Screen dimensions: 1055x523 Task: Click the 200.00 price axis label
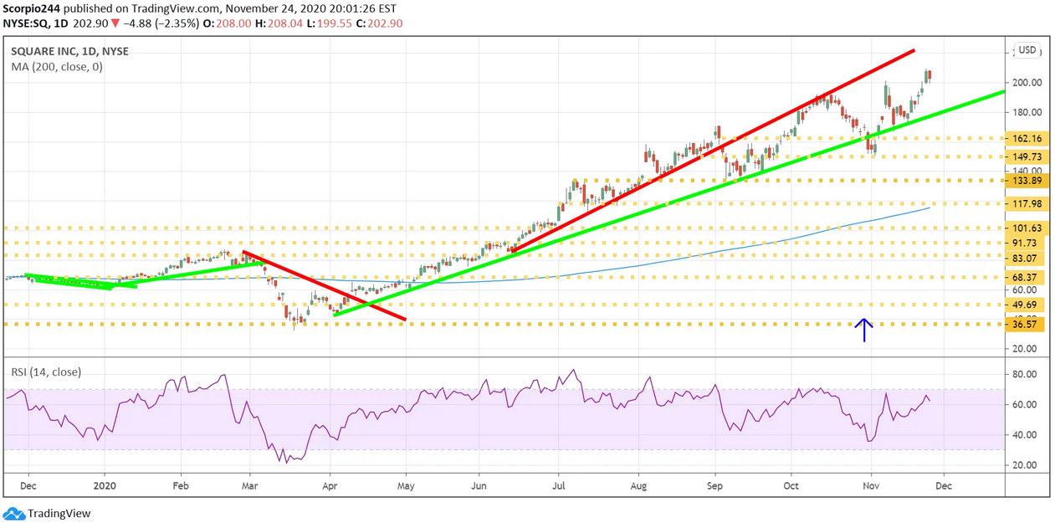pos(1027,83)
